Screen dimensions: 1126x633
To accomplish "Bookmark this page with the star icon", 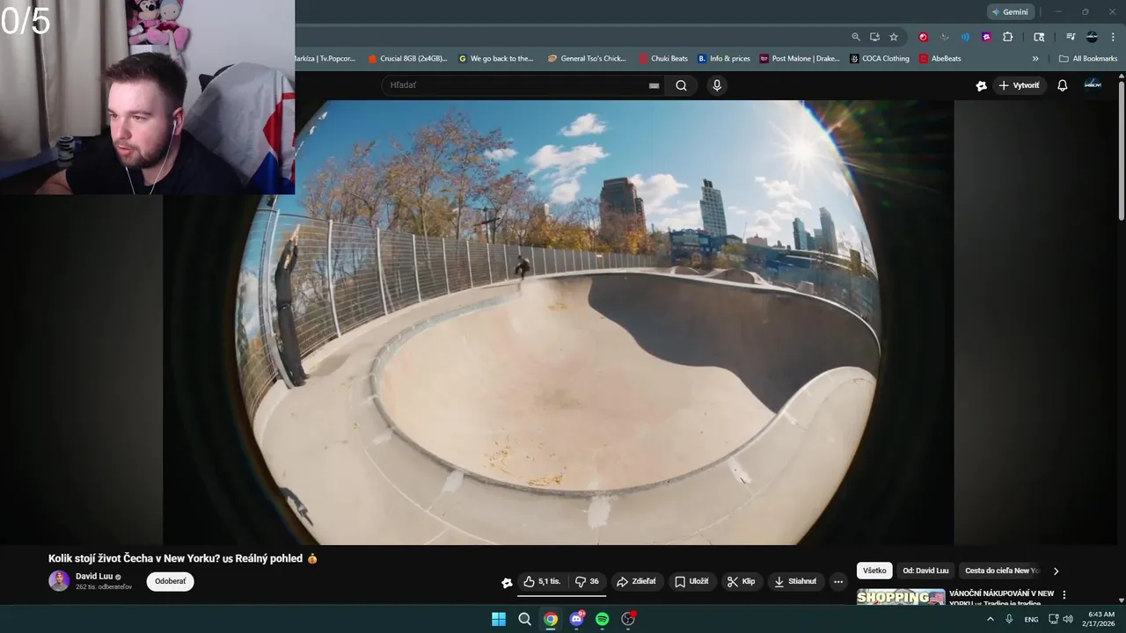I will pyautogui.click(x=894, y=37).
